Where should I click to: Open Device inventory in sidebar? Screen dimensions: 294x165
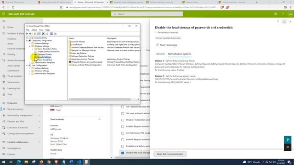pos(15,109)
